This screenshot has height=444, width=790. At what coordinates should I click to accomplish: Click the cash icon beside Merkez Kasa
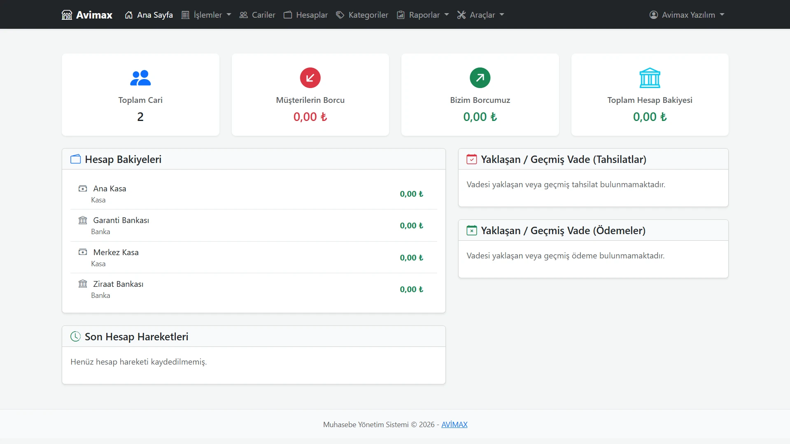point(83,252)
